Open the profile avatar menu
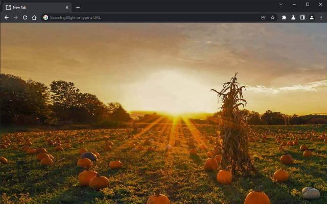 coord(312,18)
